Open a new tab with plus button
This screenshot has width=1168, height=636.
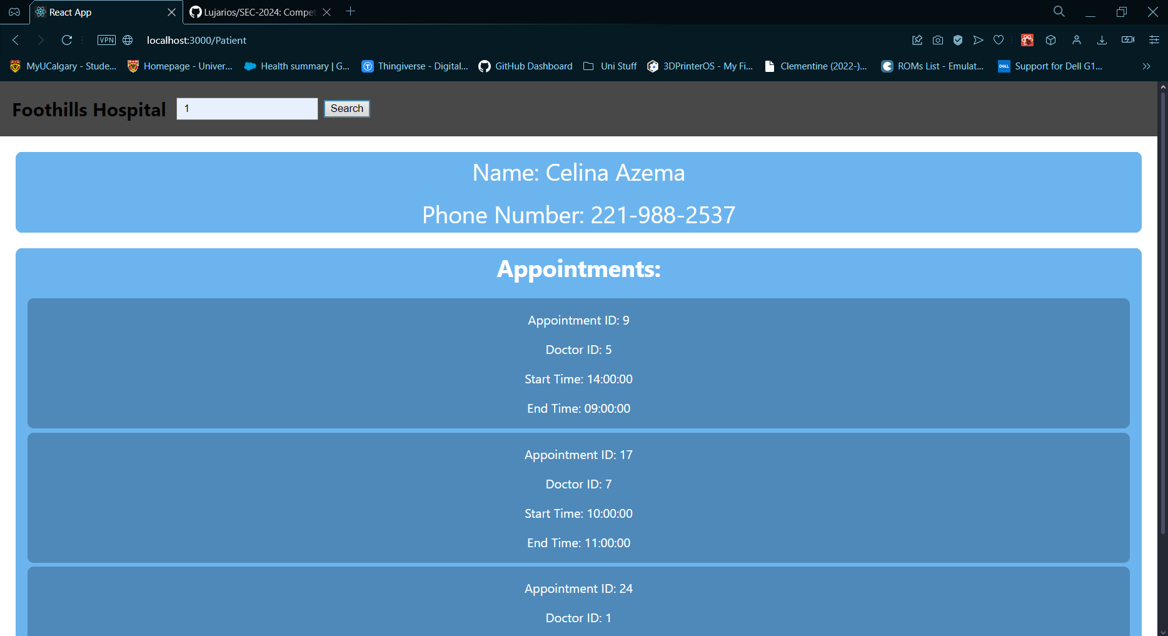coord(351,12)
